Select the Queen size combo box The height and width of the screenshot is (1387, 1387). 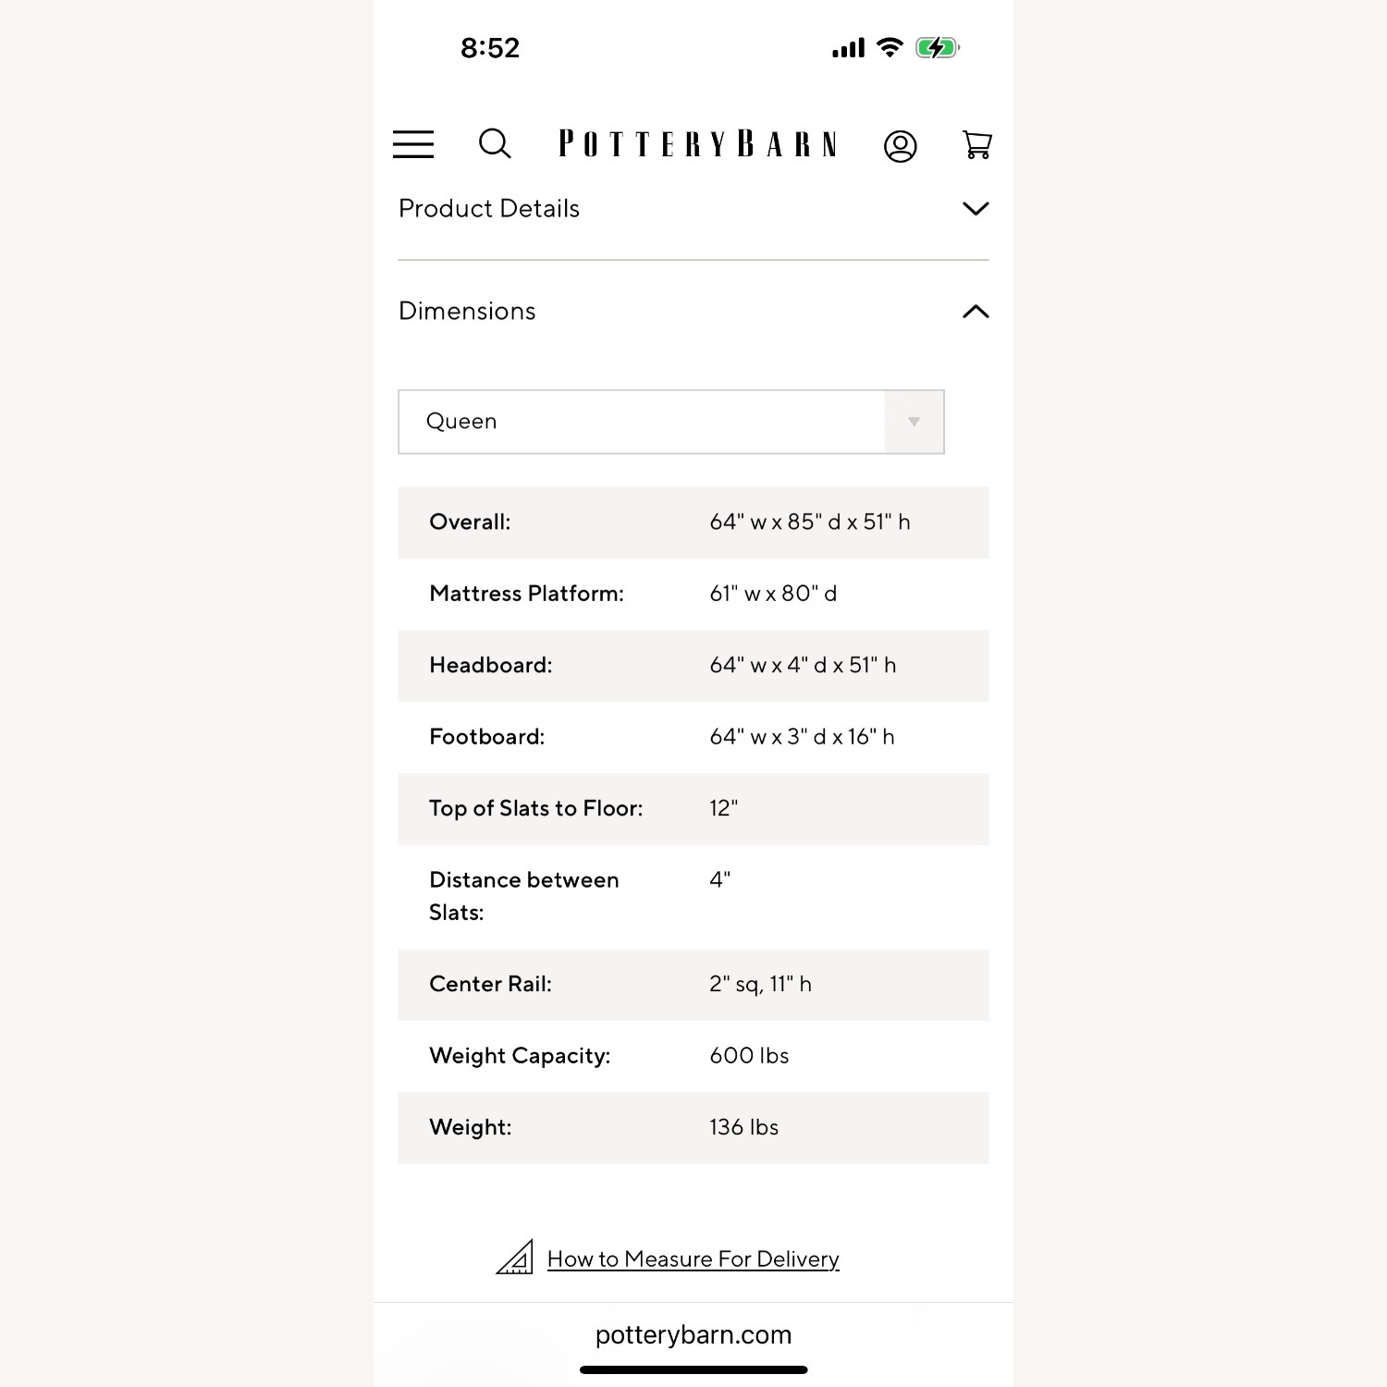[x=671, y=422]
